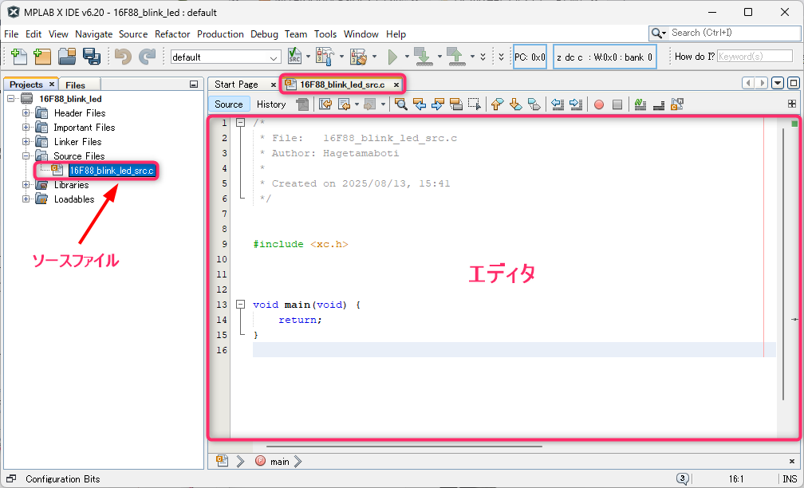
Task: Click the Make and Program Device download icon
Action: pyautogui.click(x=423, y=57)
